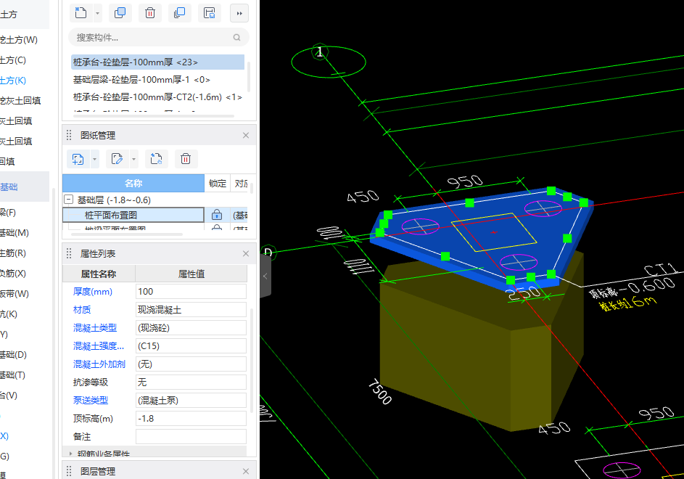
Task: Click the 顶标高(m) value -1.8
Action: [191, 418]
